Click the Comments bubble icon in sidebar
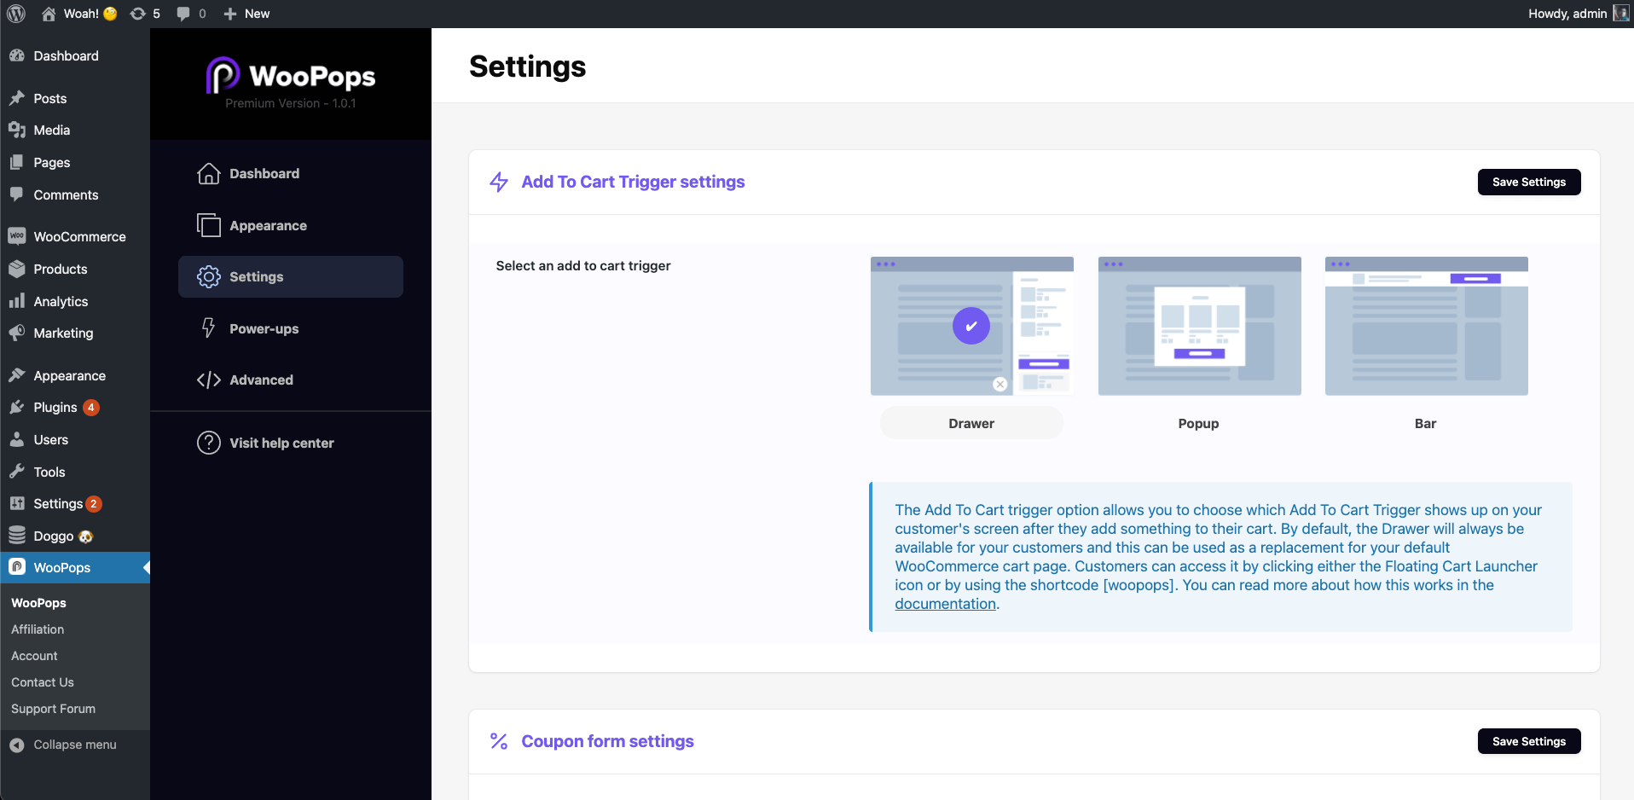 [17, 194]
